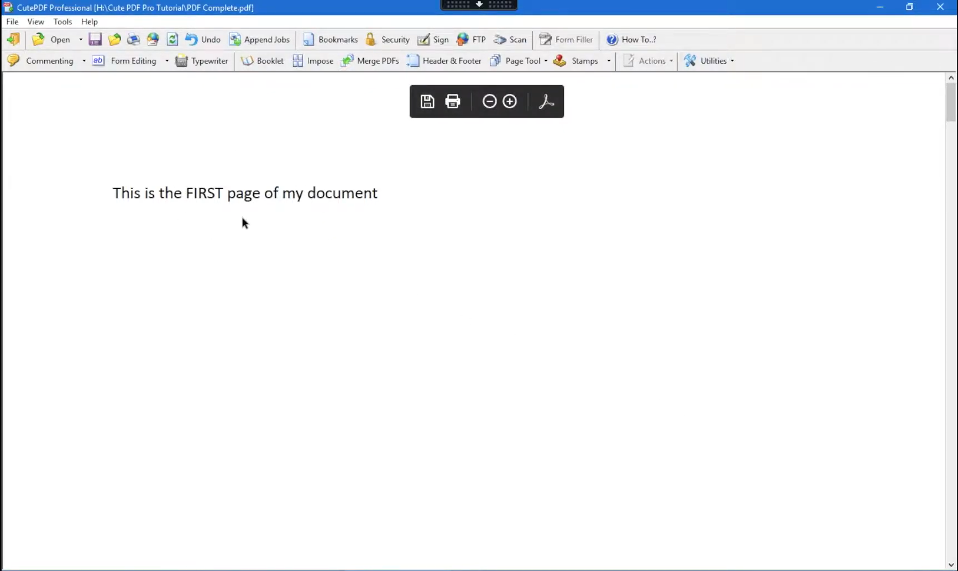Expand the Commenting dropdown arrow
The height and width of the screenshot is (571, 958).
pyautogui.click(x=84, y=61)
